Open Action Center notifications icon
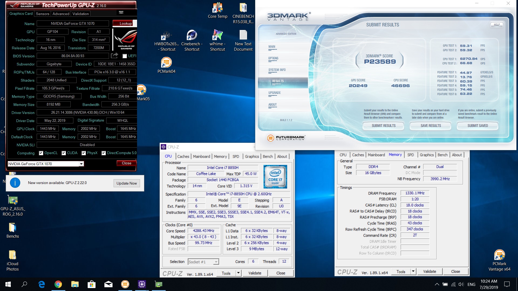518x291 pixels. pyautogui.click(x=507, y=284)
